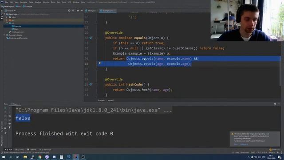Open the Windows notification center icon
This screenshot has width=284, height=160.
coord(279,157)
